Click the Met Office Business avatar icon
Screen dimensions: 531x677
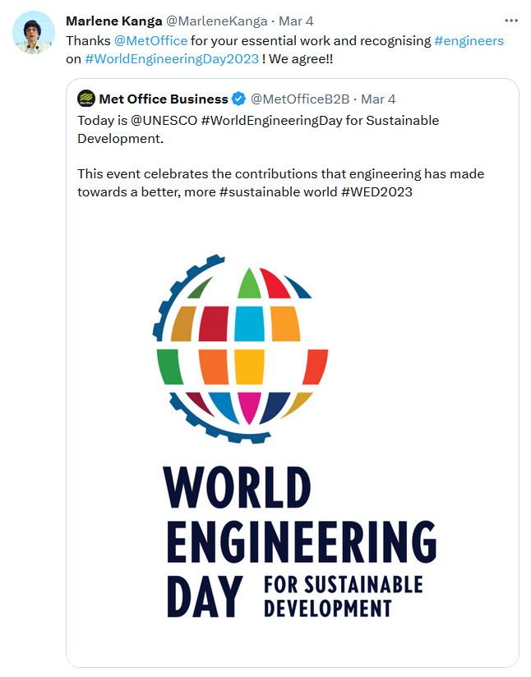pyautogui.click(x=86, y=99)
